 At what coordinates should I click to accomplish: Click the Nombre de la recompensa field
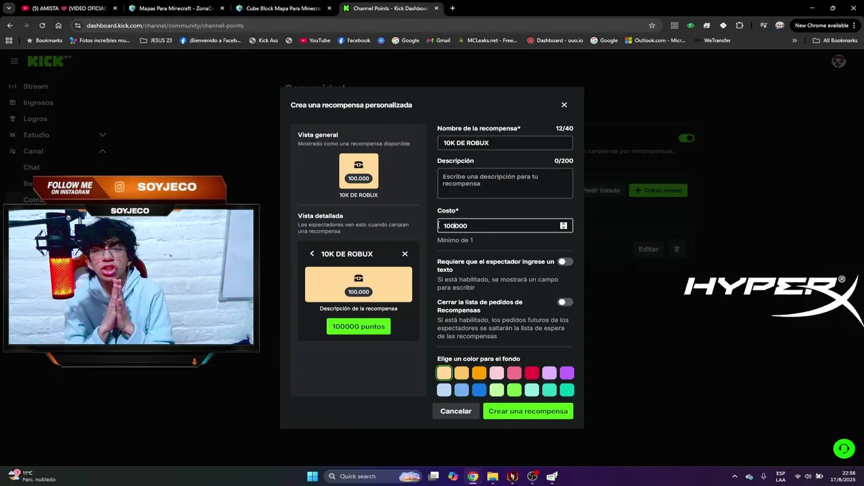[x=505, y=143]
